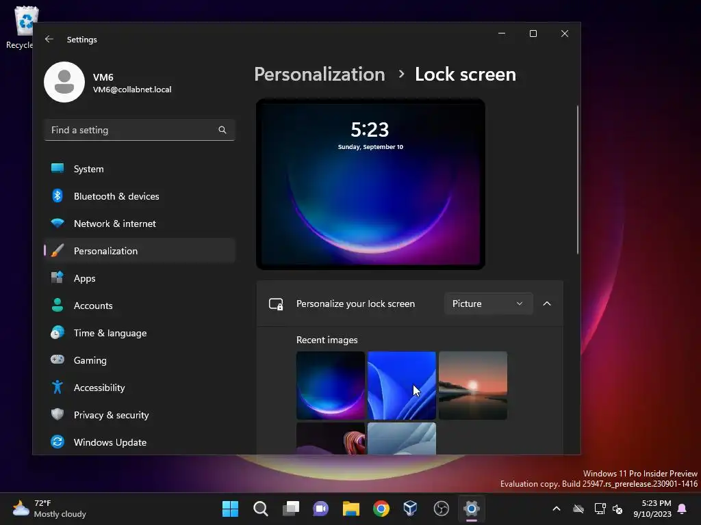
Task: Click the Network wifi icon
Action: (x=58, y=224)
